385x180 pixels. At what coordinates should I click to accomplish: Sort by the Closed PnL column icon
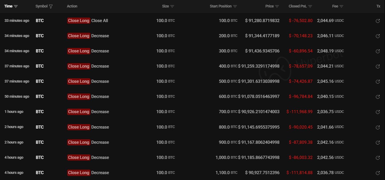(310, 6)
